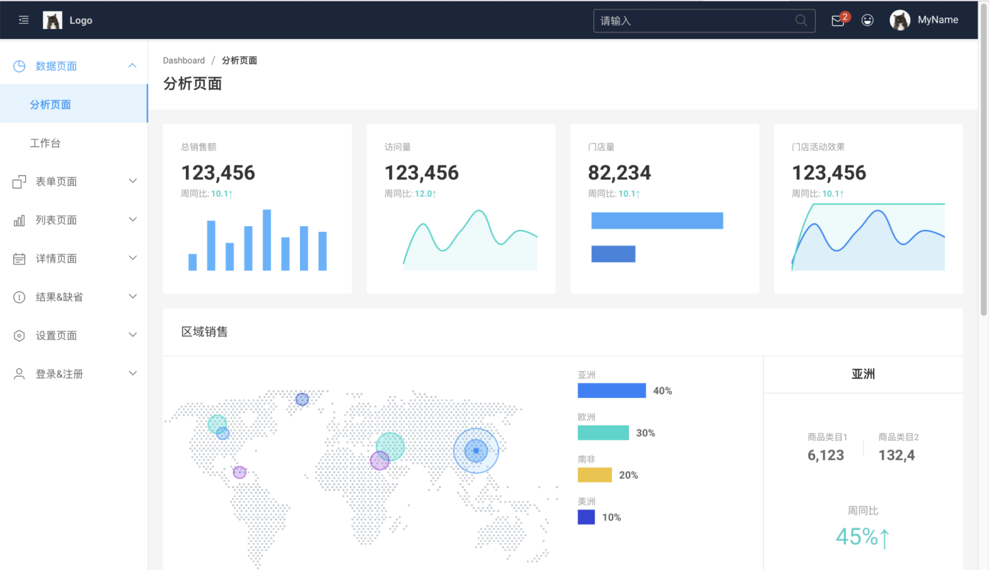This screenshot has width=989, height=570.
Task: Open the Dashboard breadcrumb link
Action: pyautogui.click(x=184, y=60)
